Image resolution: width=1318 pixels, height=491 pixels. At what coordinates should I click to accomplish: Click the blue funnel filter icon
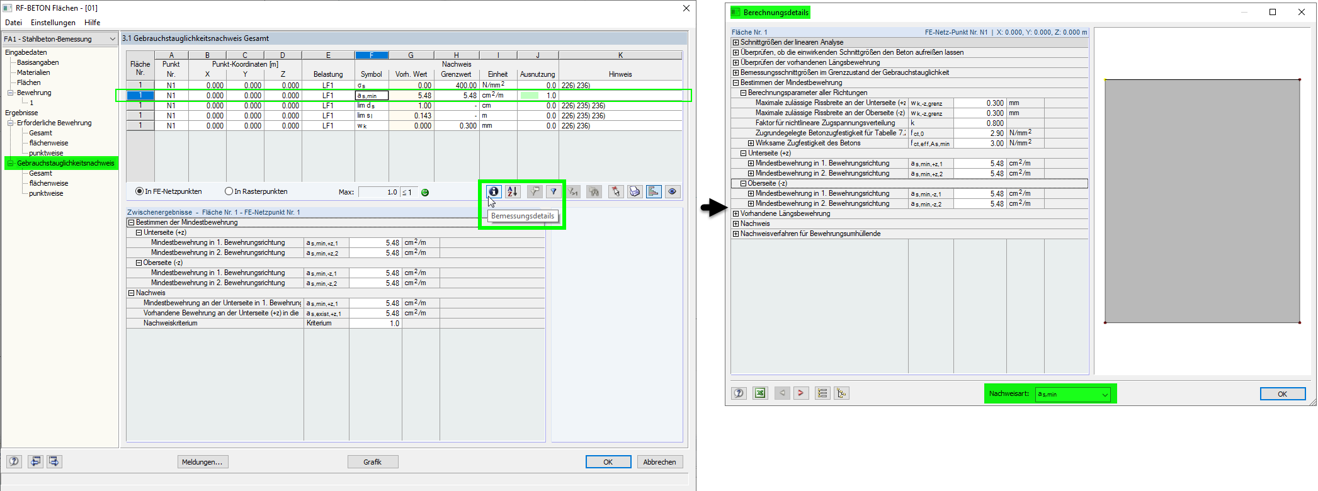click(x=553, y=191)
